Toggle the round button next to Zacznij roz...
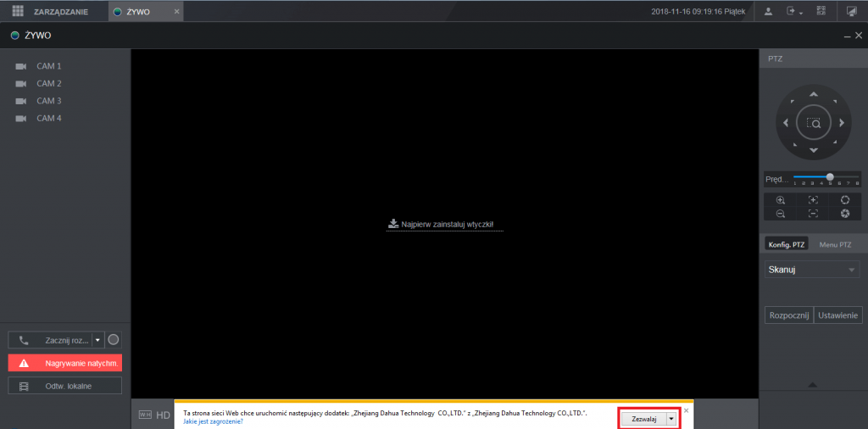Image resolution: width=868 pixels, height=429 pixels. (x=114, y=340)
